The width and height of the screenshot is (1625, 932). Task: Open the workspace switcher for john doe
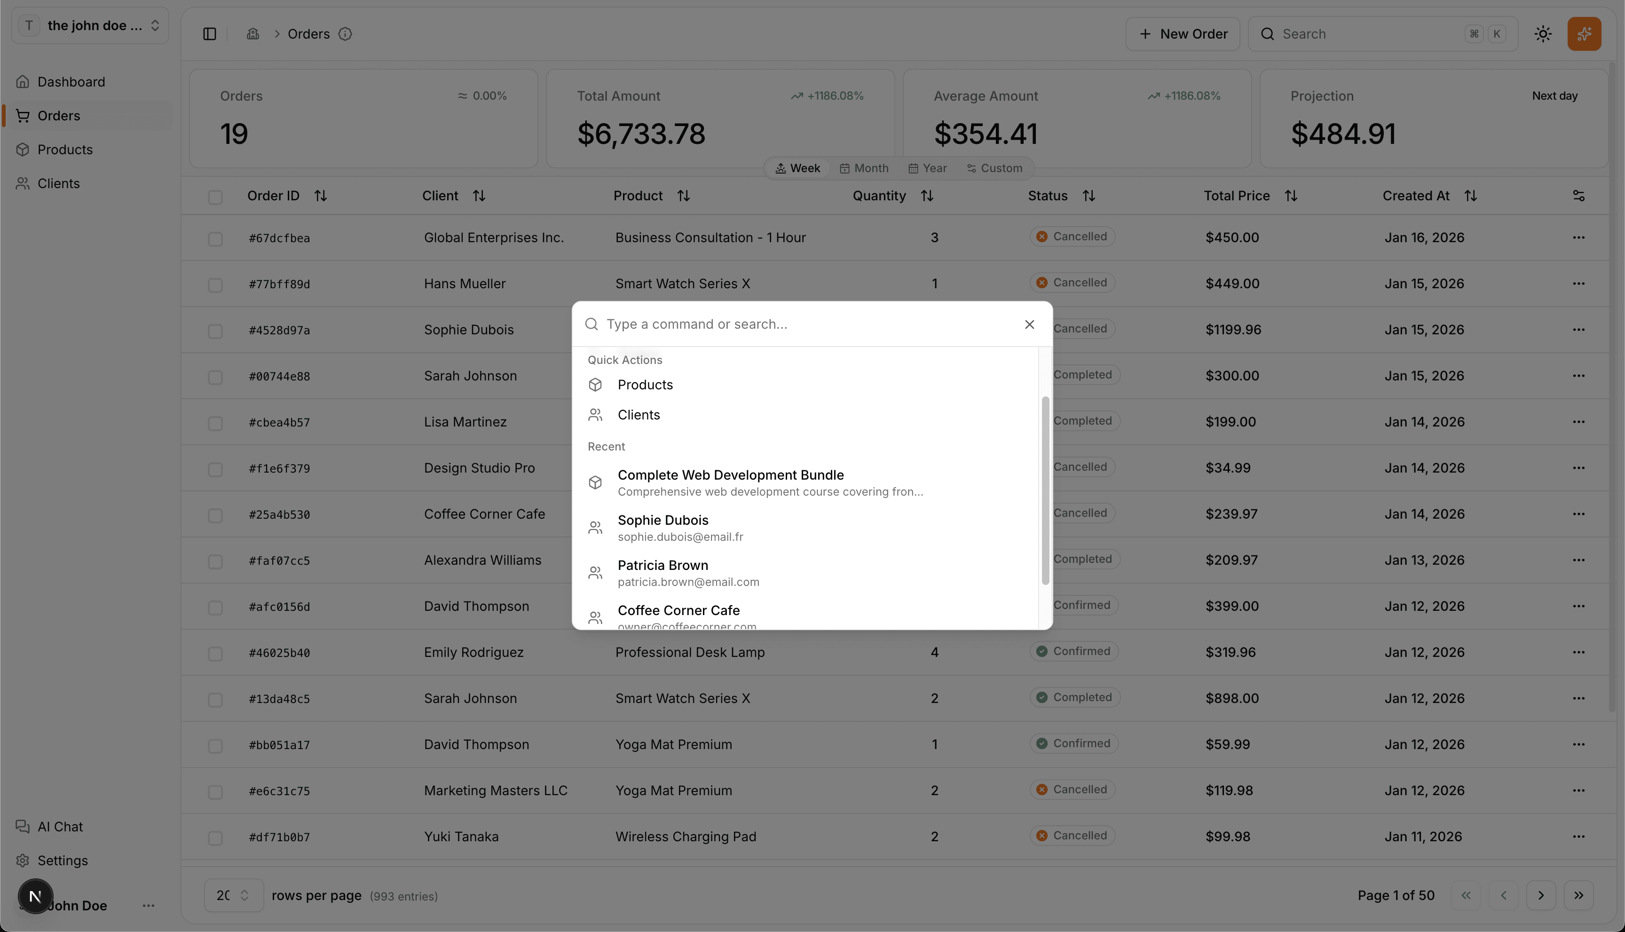(x=90, y=25)
